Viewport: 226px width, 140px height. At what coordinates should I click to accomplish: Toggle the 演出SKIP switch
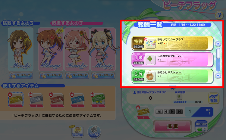[201, 127]
